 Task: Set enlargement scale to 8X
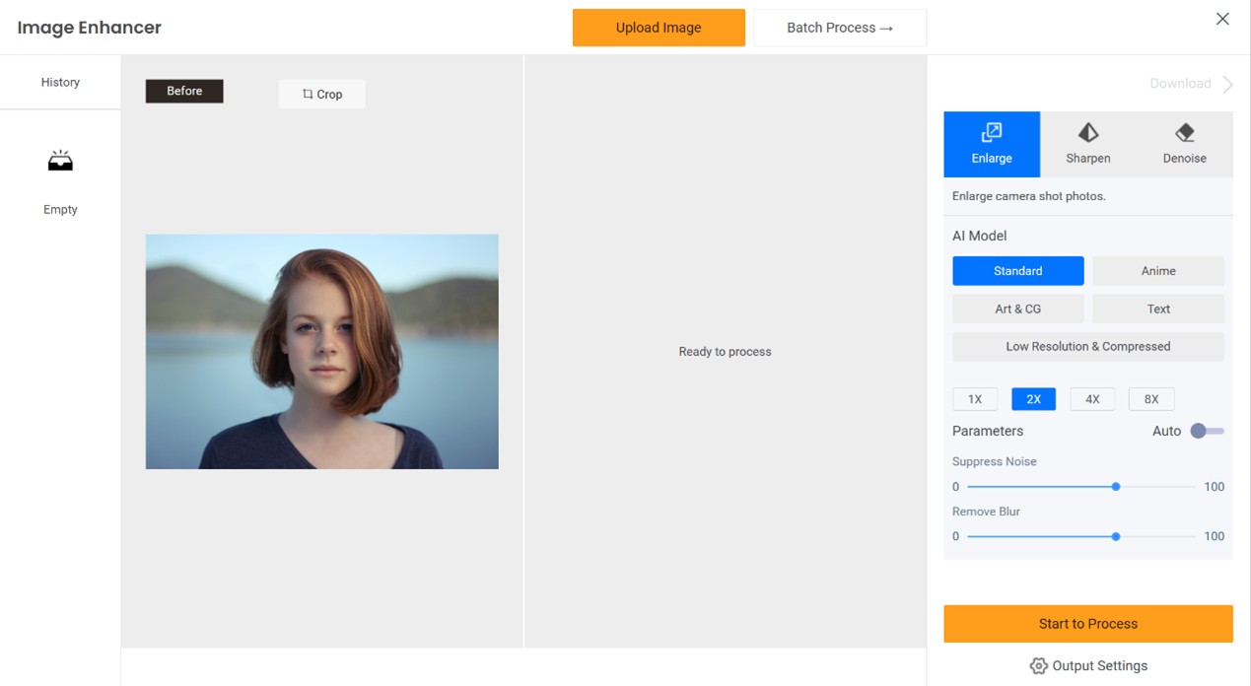click(1151, 399)
